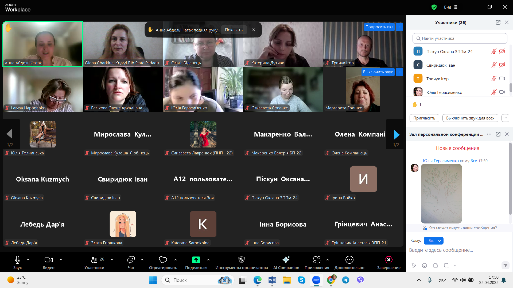Expand the audio options arrow
The image size is (513, 288).
(x=28, y=259)
